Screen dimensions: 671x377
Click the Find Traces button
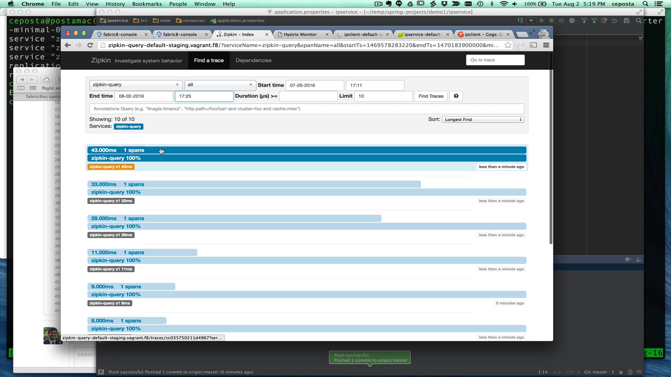click(x=431, y=96)
